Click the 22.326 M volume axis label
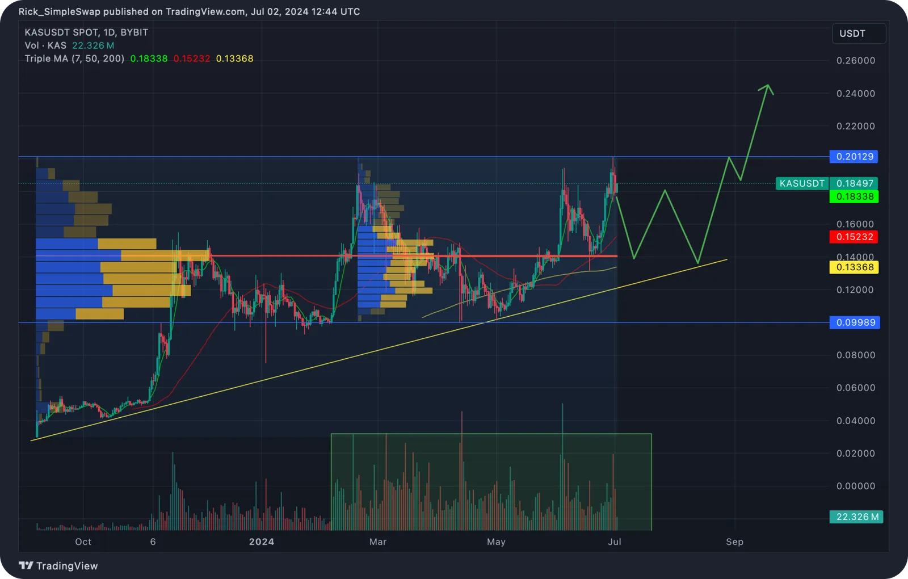This screenshot has height=579, width=908. (x=856, y=517)
